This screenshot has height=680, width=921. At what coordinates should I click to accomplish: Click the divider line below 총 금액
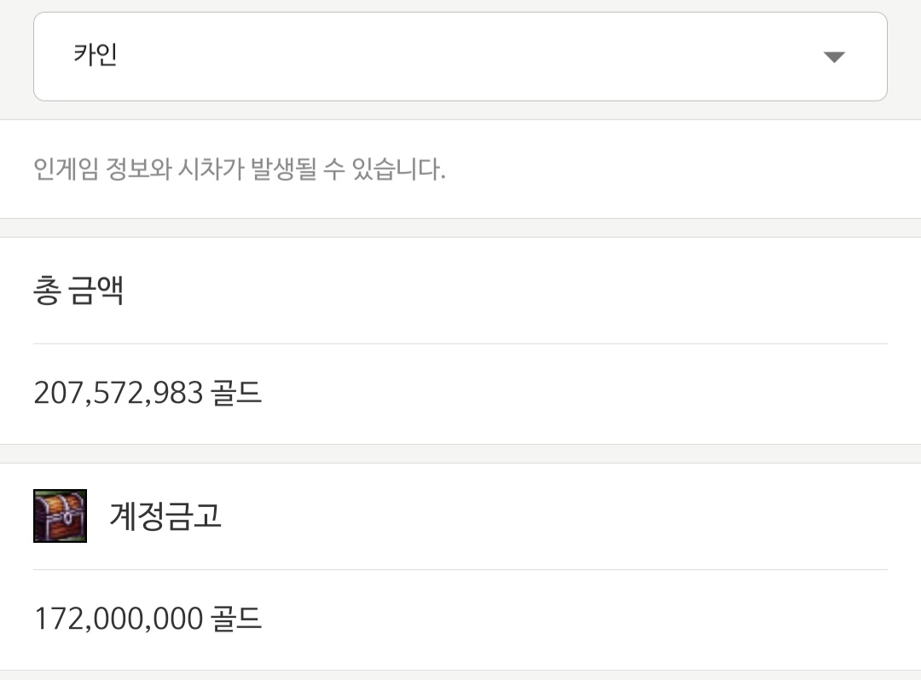point(460,343)
